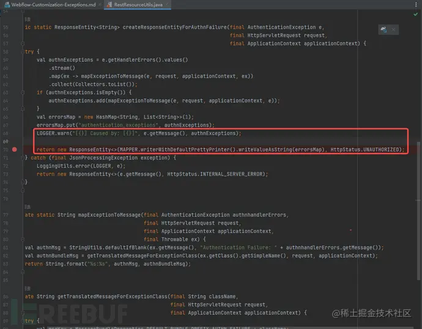Click JsonProcessingException in the catch clause
Screen dimensions: 422x329
(103, 158)
